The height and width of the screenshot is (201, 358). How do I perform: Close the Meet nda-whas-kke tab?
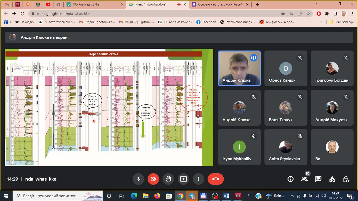click(185, 4)
